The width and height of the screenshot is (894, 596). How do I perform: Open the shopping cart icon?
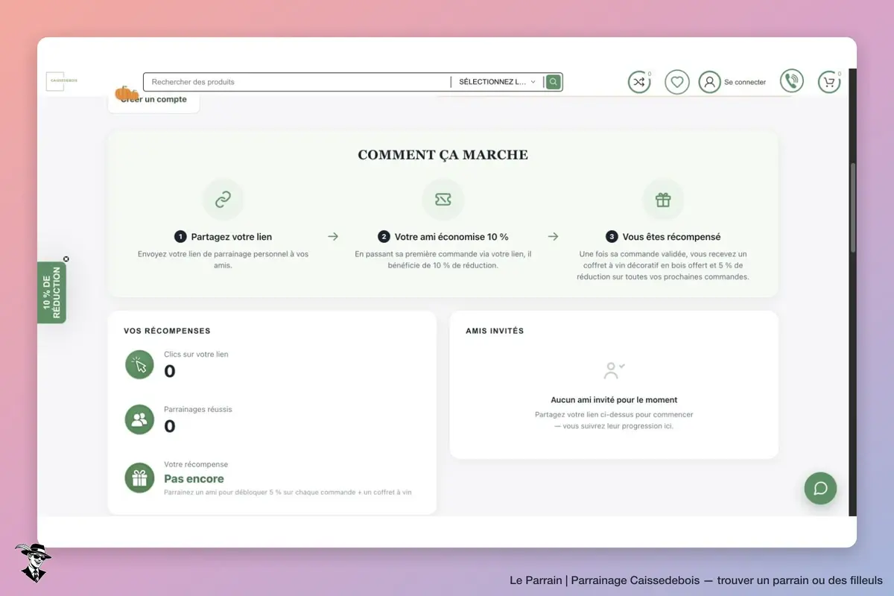tap(829, 82)
